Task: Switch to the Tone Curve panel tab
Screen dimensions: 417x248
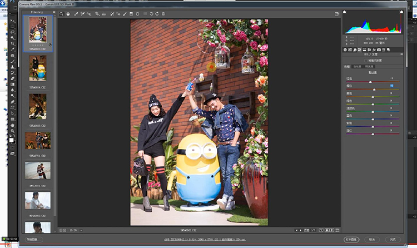Action: pos(350,49)
